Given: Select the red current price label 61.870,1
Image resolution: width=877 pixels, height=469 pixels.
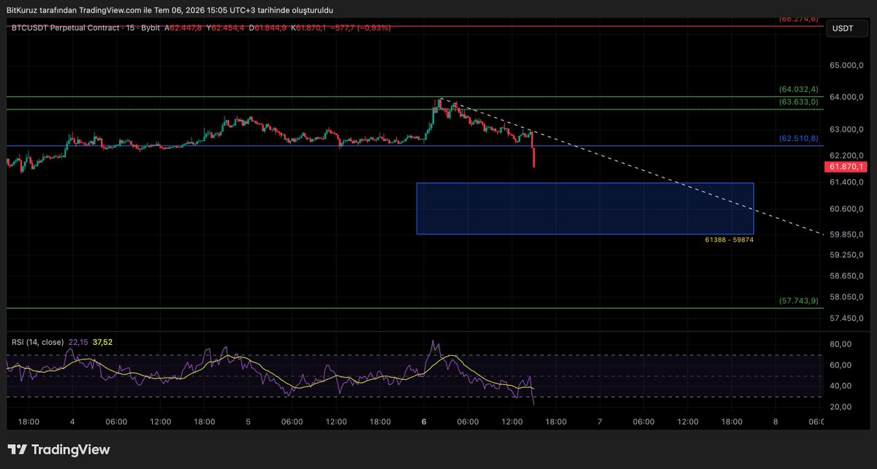Looking at the screenshot, I should click(x=846, y=167).
